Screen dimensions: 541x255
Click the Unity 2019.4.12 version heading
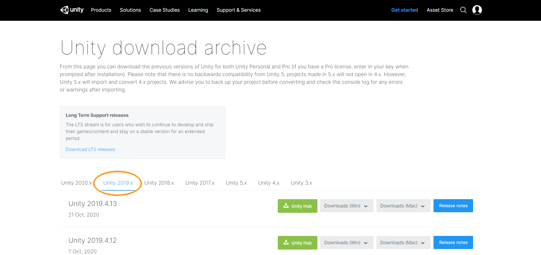93,240
